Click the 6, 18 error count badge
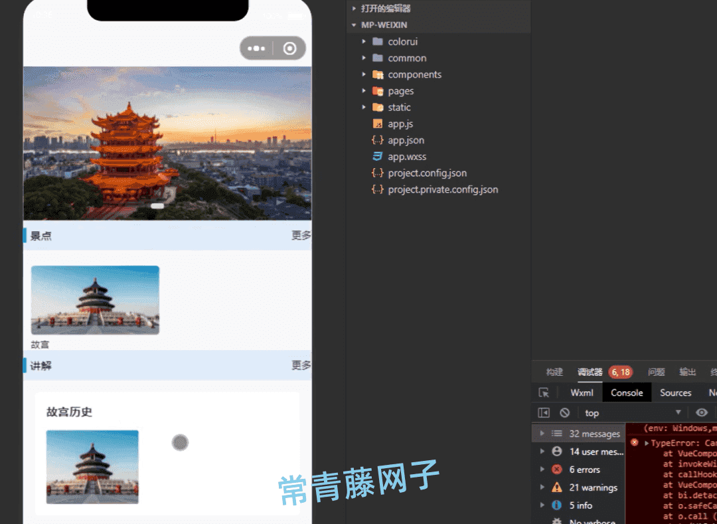Screen dimensions: 717x524 pos(621,372)
